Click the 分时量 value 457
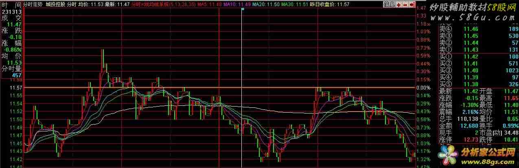This screenshot has height=168, width=519. (x=17, y=75)
